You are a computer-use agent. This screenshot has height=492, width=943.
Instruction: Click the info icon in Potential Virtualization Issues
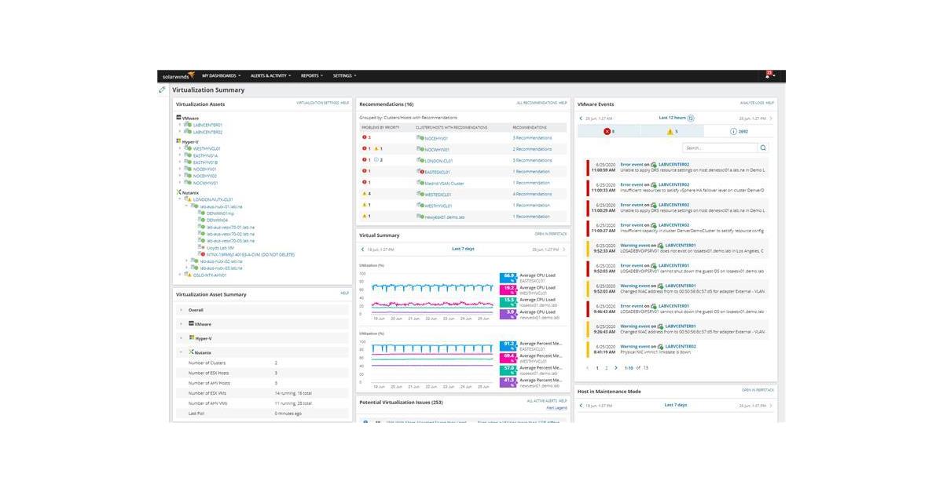click(x=366, y=422)
